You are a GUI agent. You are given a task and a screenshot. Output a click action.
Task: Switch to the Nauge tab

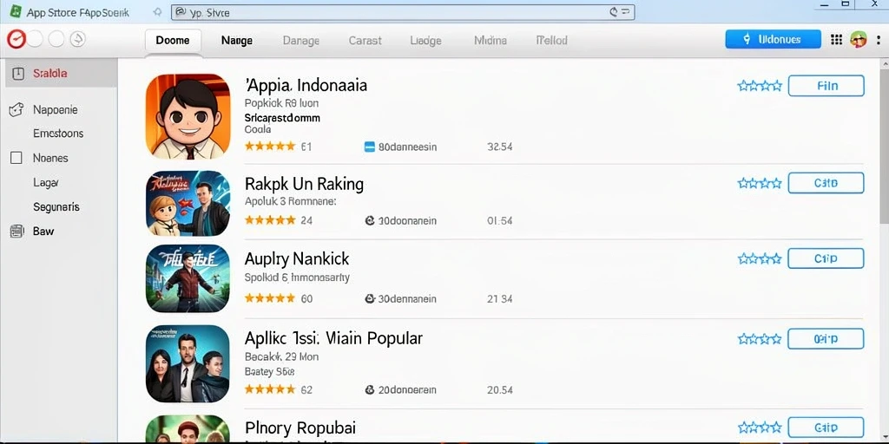pyautogui.click(x=237, y=41)
